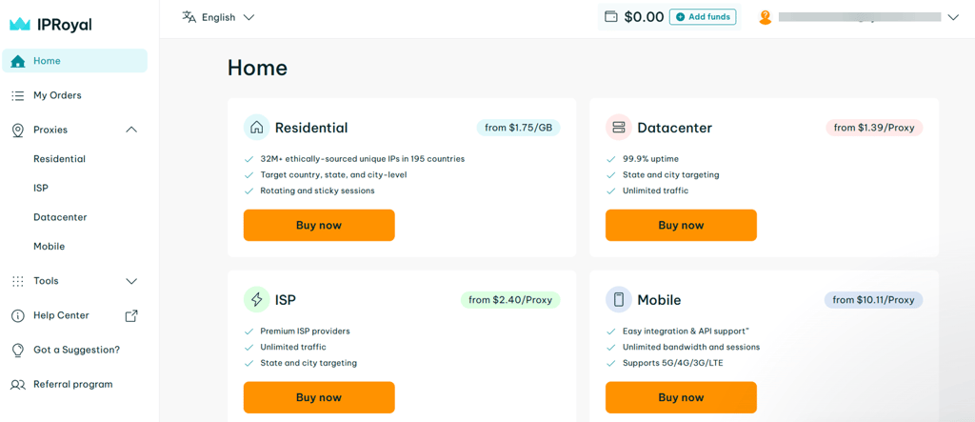Click the My Orders list icon
The height and width of the screenshot is (422, 975).
tap(18, 95)
